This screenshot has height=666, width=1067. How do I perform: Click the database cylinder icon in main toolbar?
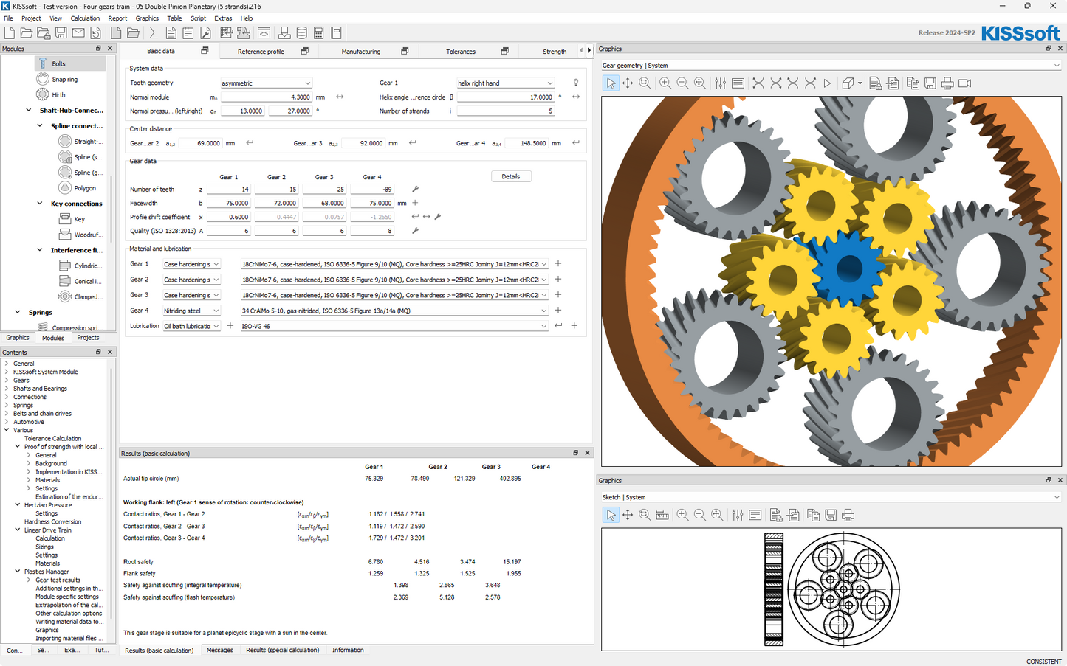tap(301, 32)
